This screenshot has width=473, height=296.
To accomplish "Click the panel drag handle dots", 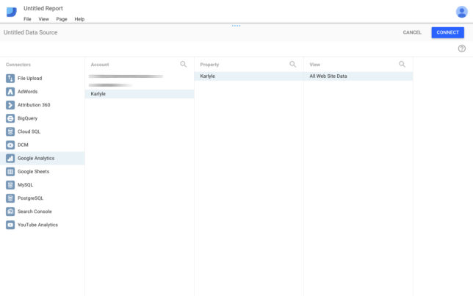I will (236, 26).
